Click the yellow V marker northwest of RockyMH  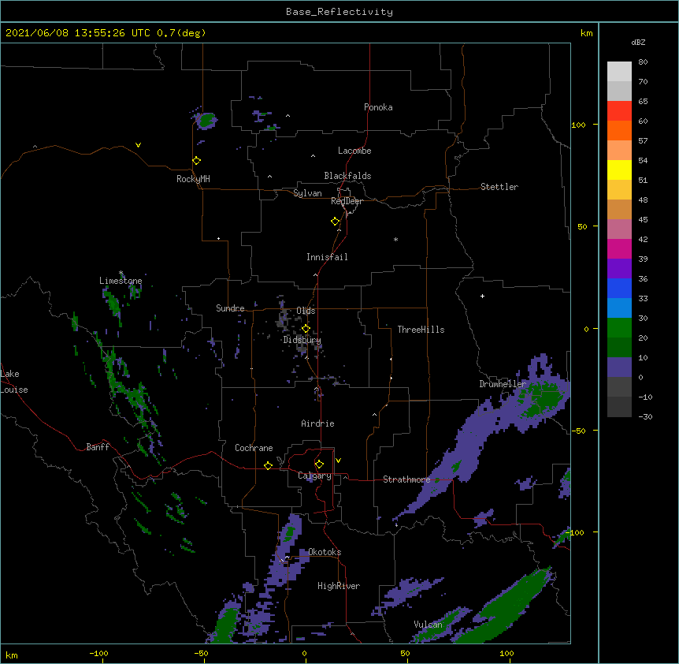point(138,145)
